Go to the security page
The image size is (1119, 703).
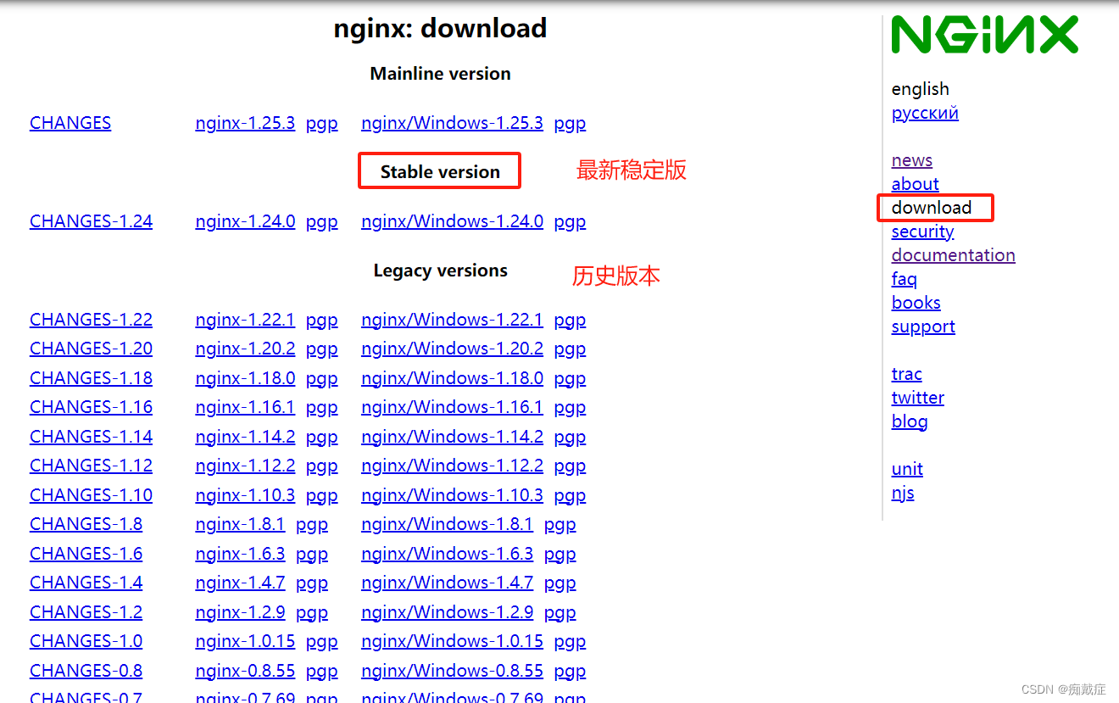click(922, 232)
